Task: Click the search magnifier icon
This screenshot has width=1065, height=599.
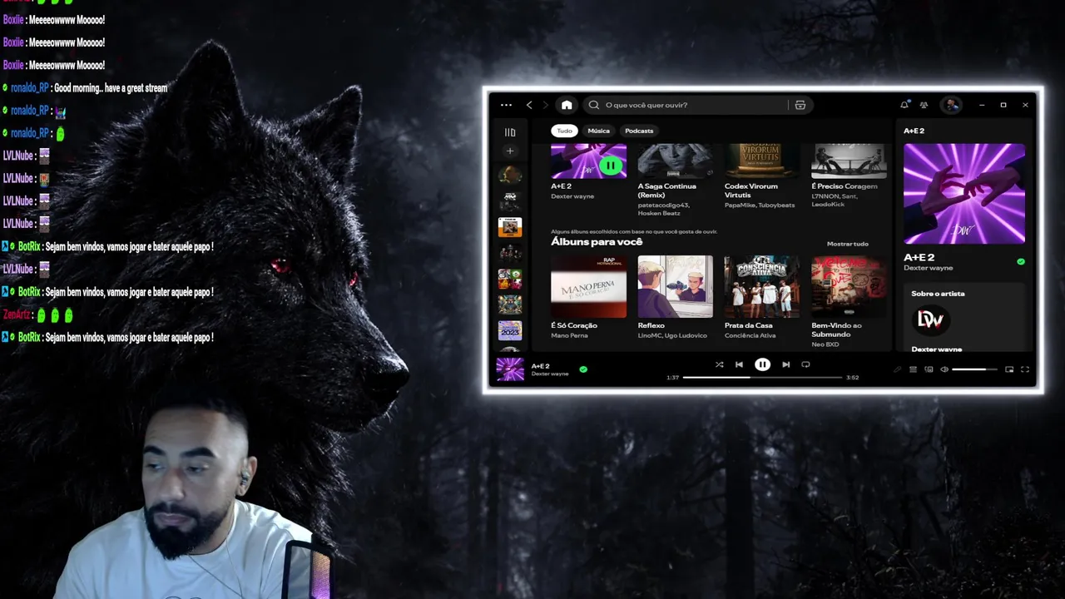Action: 594,105
